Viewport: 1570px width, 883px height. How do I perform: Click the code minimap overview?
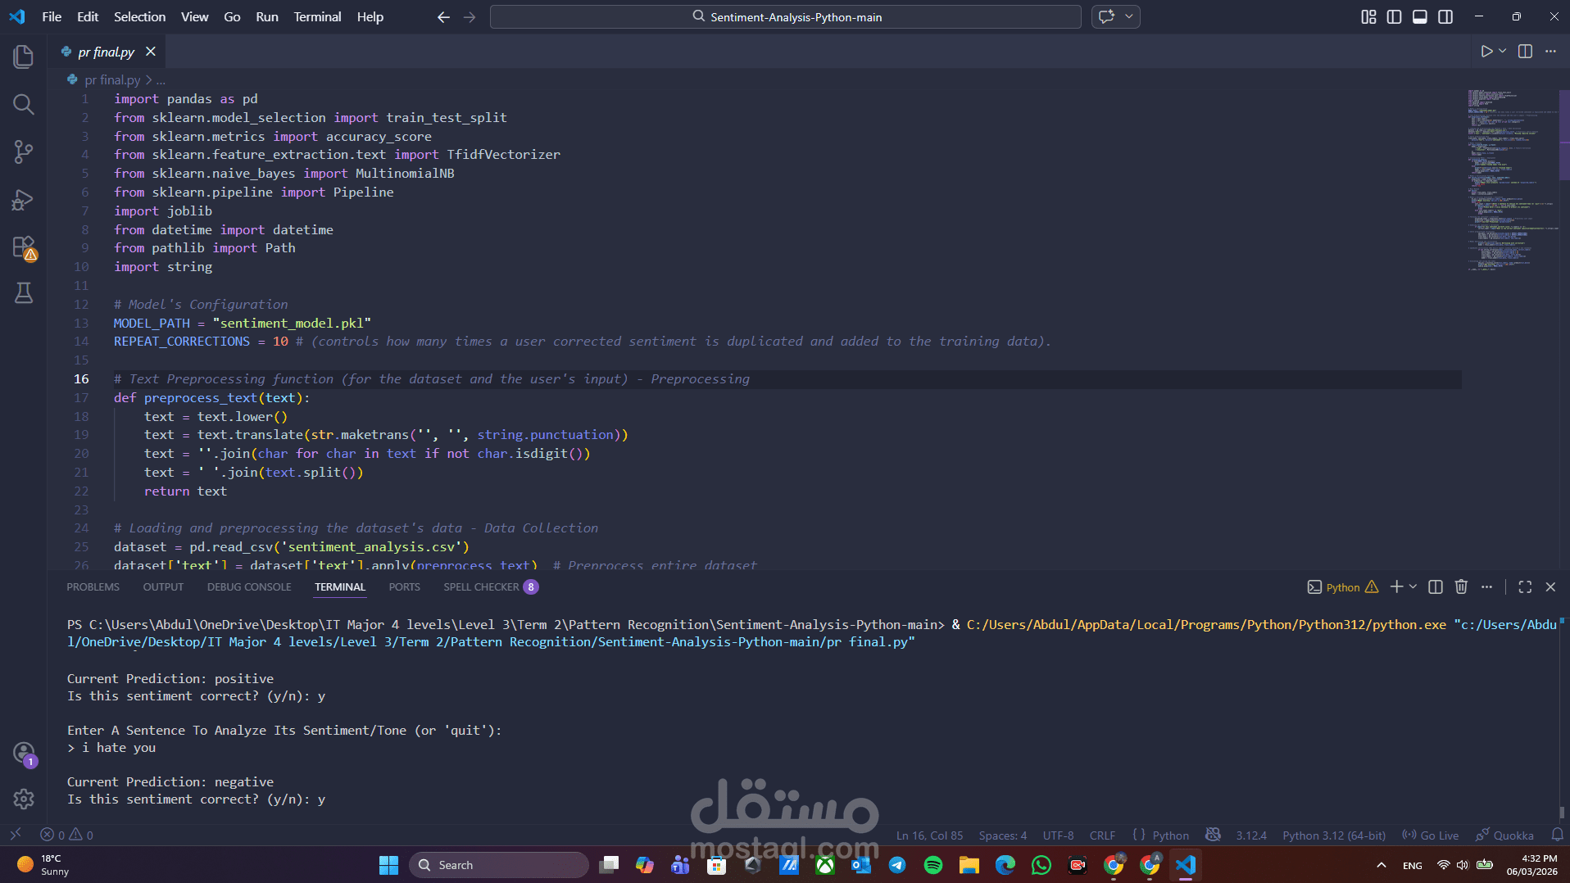1513,180
